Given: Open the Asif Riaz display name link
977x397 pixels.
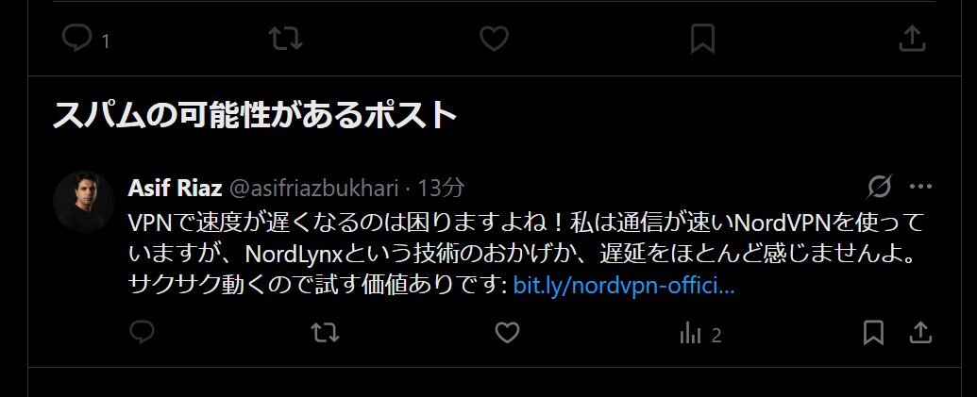Looking at the screenshot, I should click(x=175, y=188).
